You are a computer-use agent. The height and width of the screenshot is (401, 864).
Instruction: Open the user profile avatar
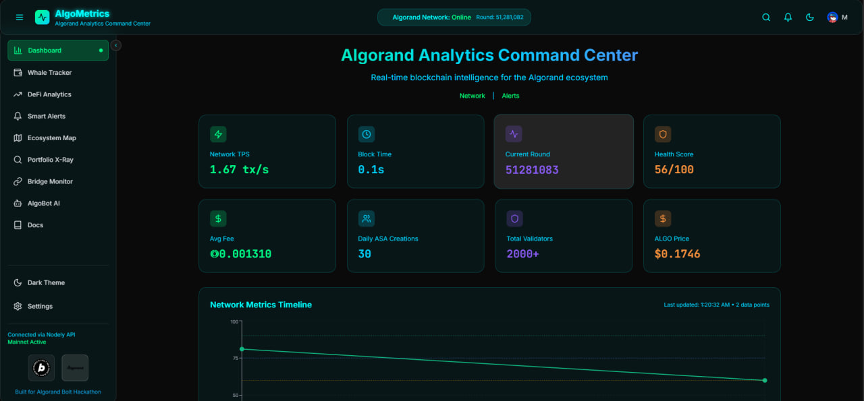pyautogui.click(x=832, y=18)
